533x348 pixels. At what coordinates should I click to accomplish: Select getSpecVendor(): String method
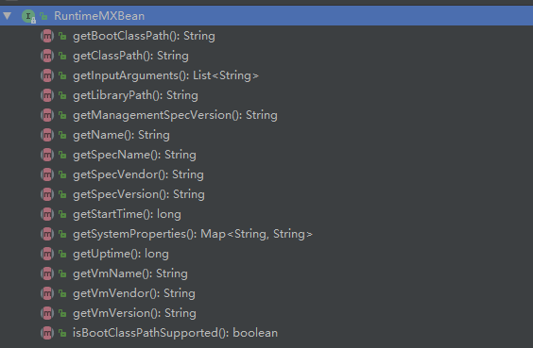[x=138, y=174]
